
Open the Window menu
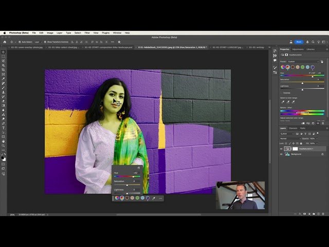pyautogui.click(x=117, y=33)
